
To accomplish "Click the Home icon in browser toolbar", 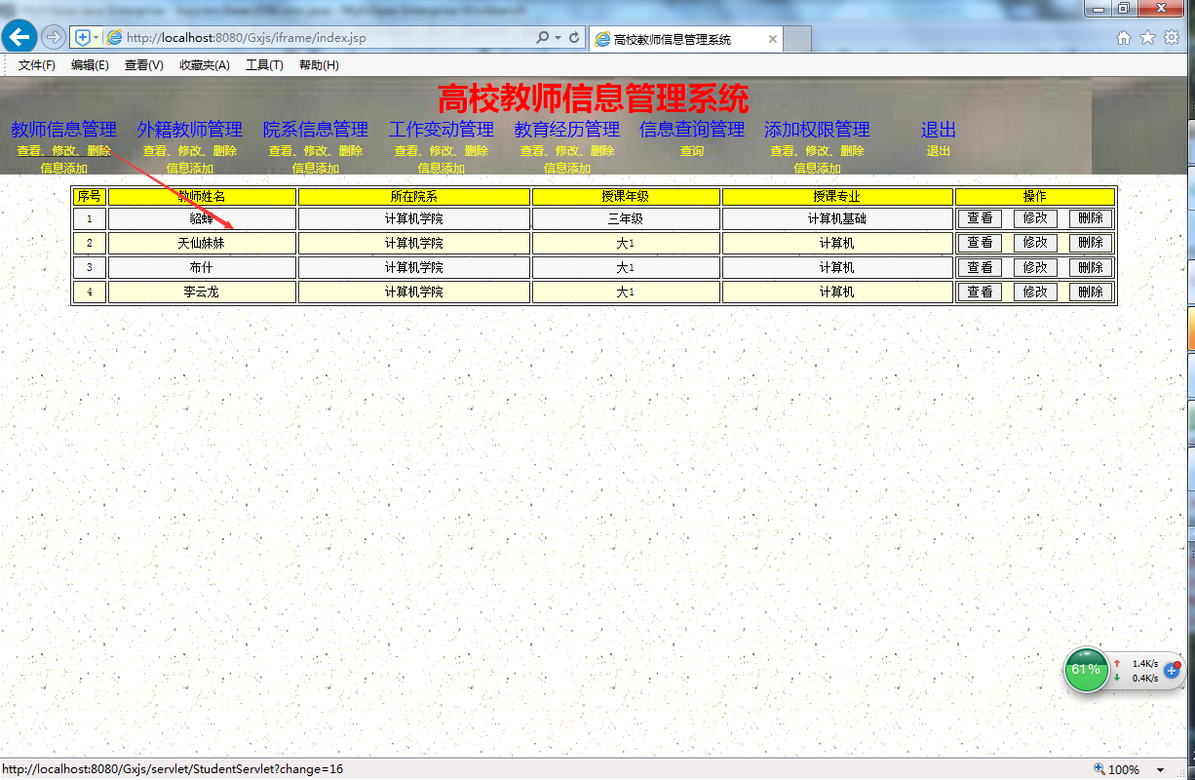I will [1123, 37].
